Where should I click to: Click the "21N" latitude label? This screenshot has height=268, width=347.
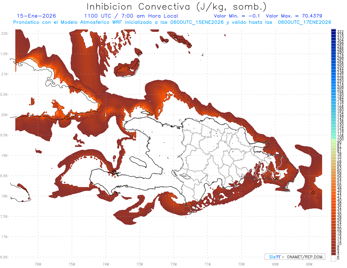pos(5,74)
